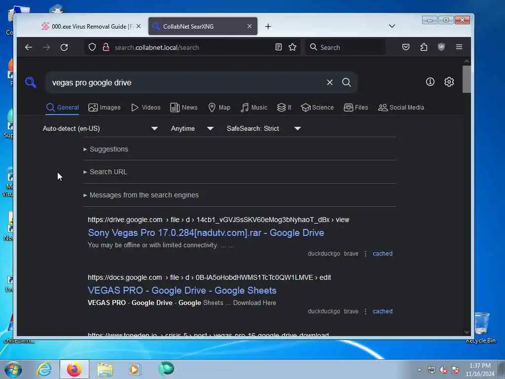This screenshot has width=505, height=379.
Task: Select the Videos search category
Action: click(145, 107)
